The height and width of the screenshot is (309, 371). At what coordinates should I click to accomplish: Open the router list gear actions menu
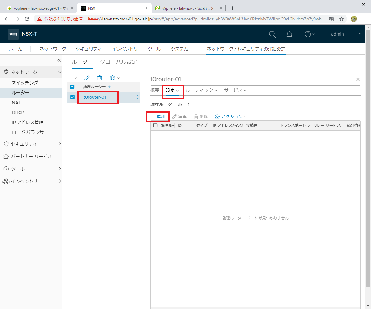pyautogui.click(x=115, y=78)
